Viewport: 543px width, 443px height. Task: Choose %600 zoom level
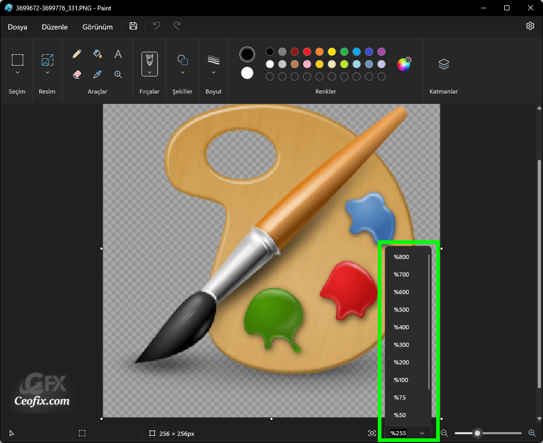coord(407,292)
